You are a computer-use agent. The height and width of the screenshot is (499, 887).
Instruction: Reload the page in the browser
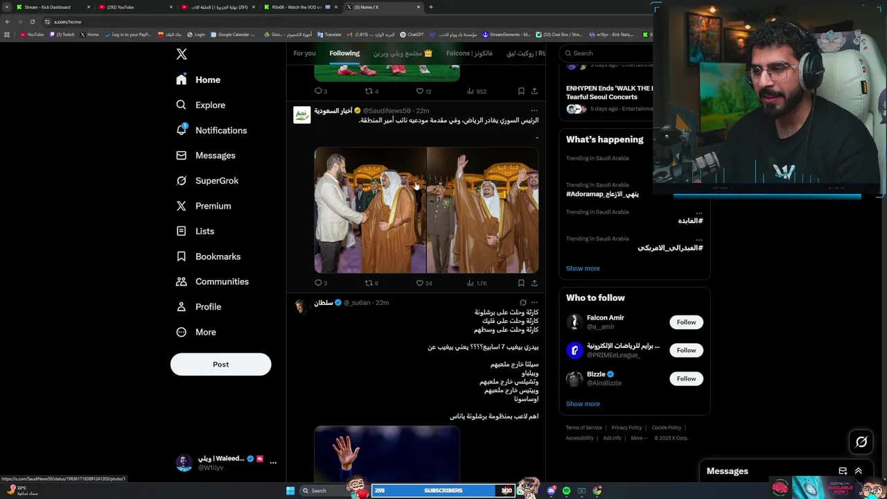point(32,21)
